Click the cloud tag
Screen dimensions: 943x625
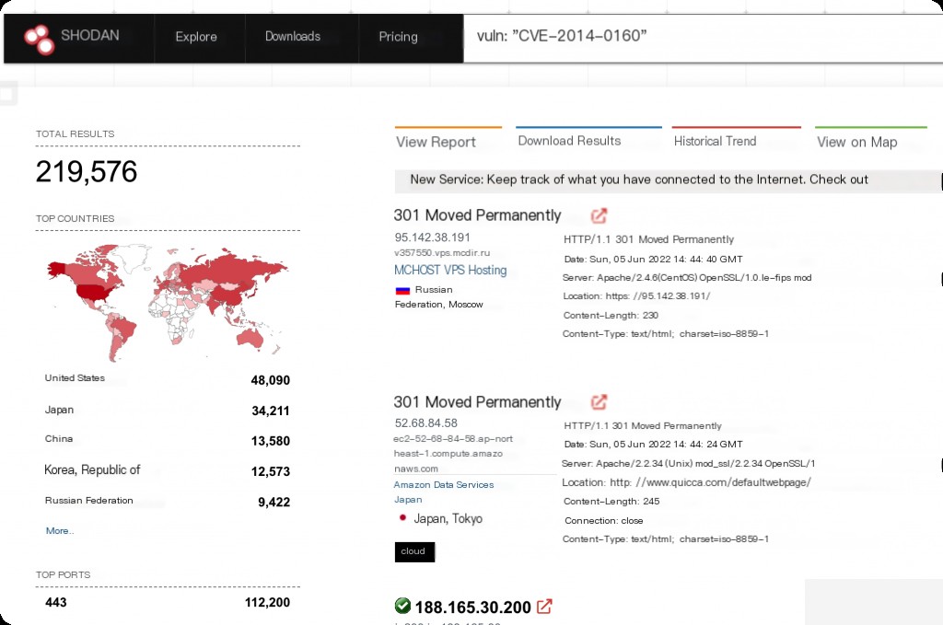click(x=414, y=551)
